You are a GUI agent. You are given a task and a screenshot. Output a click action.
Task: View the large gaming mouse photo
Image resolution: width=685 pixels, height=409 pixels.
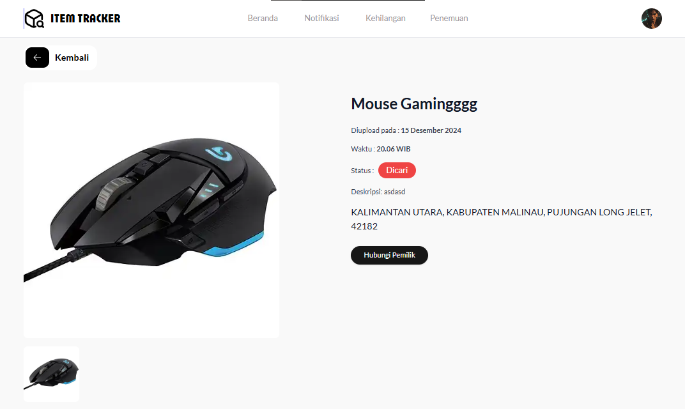[151, 210]
